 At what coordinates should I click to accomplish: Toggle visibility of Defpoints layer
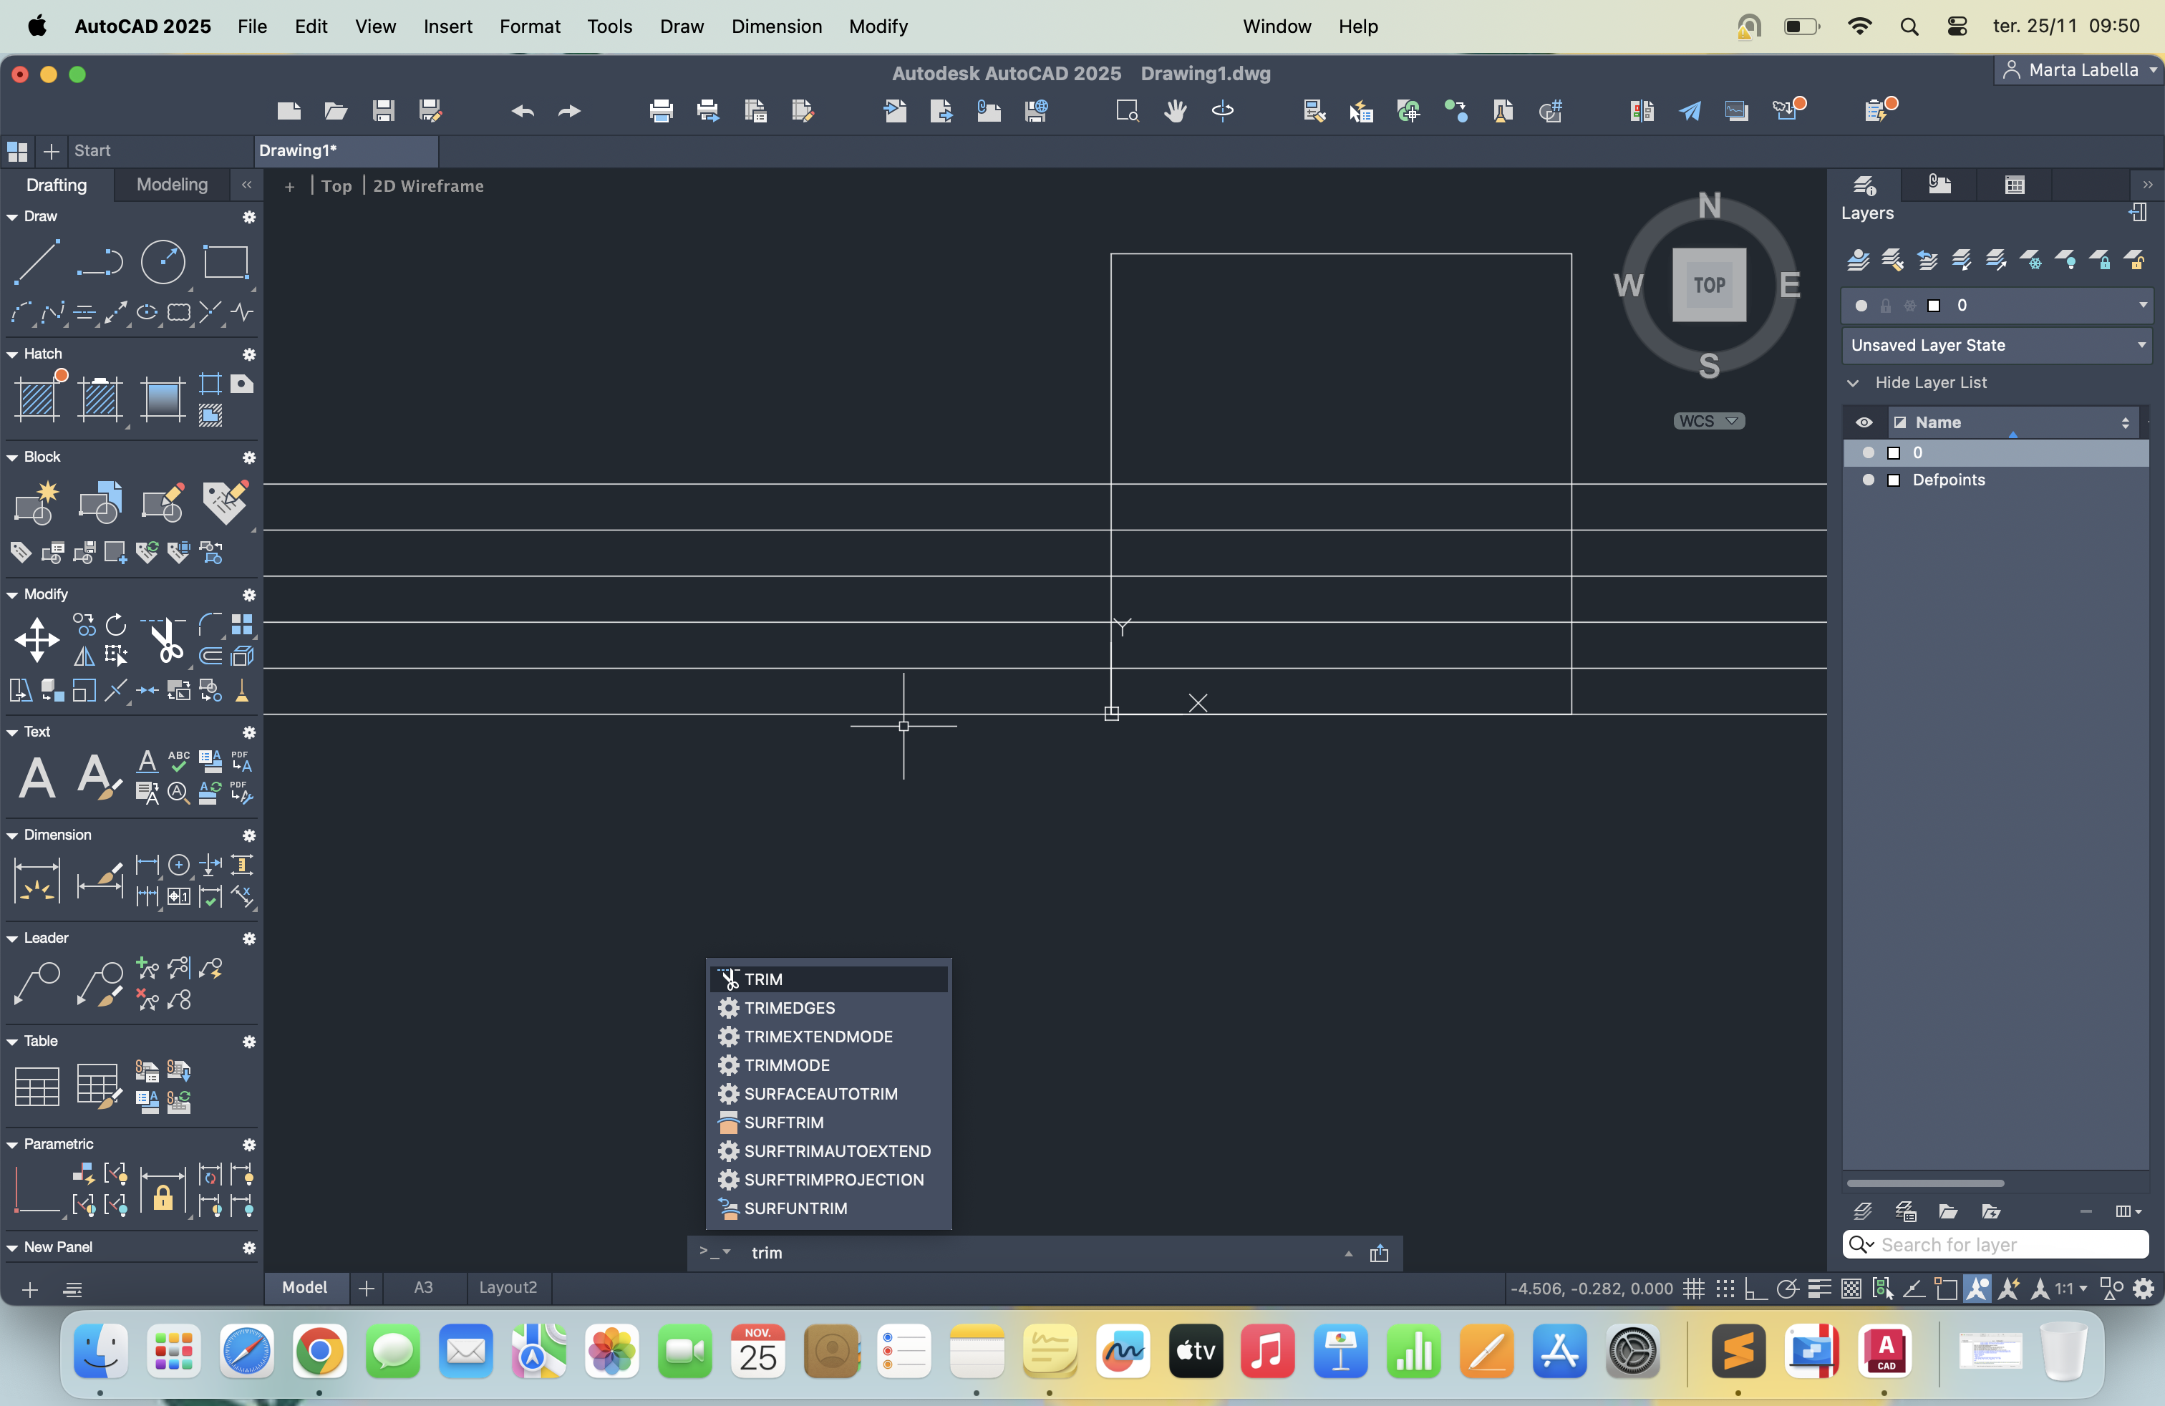[x=1869, y=480]
